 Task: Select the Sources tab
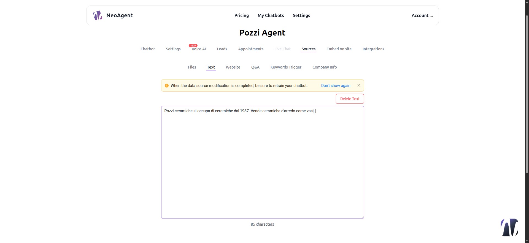coord(308,49)
